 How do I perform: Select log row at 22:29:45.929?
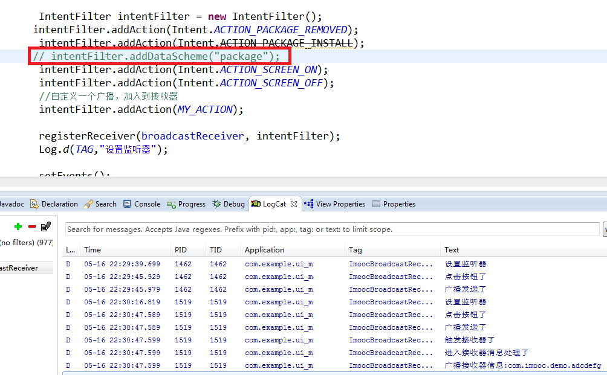pos(334,277)
